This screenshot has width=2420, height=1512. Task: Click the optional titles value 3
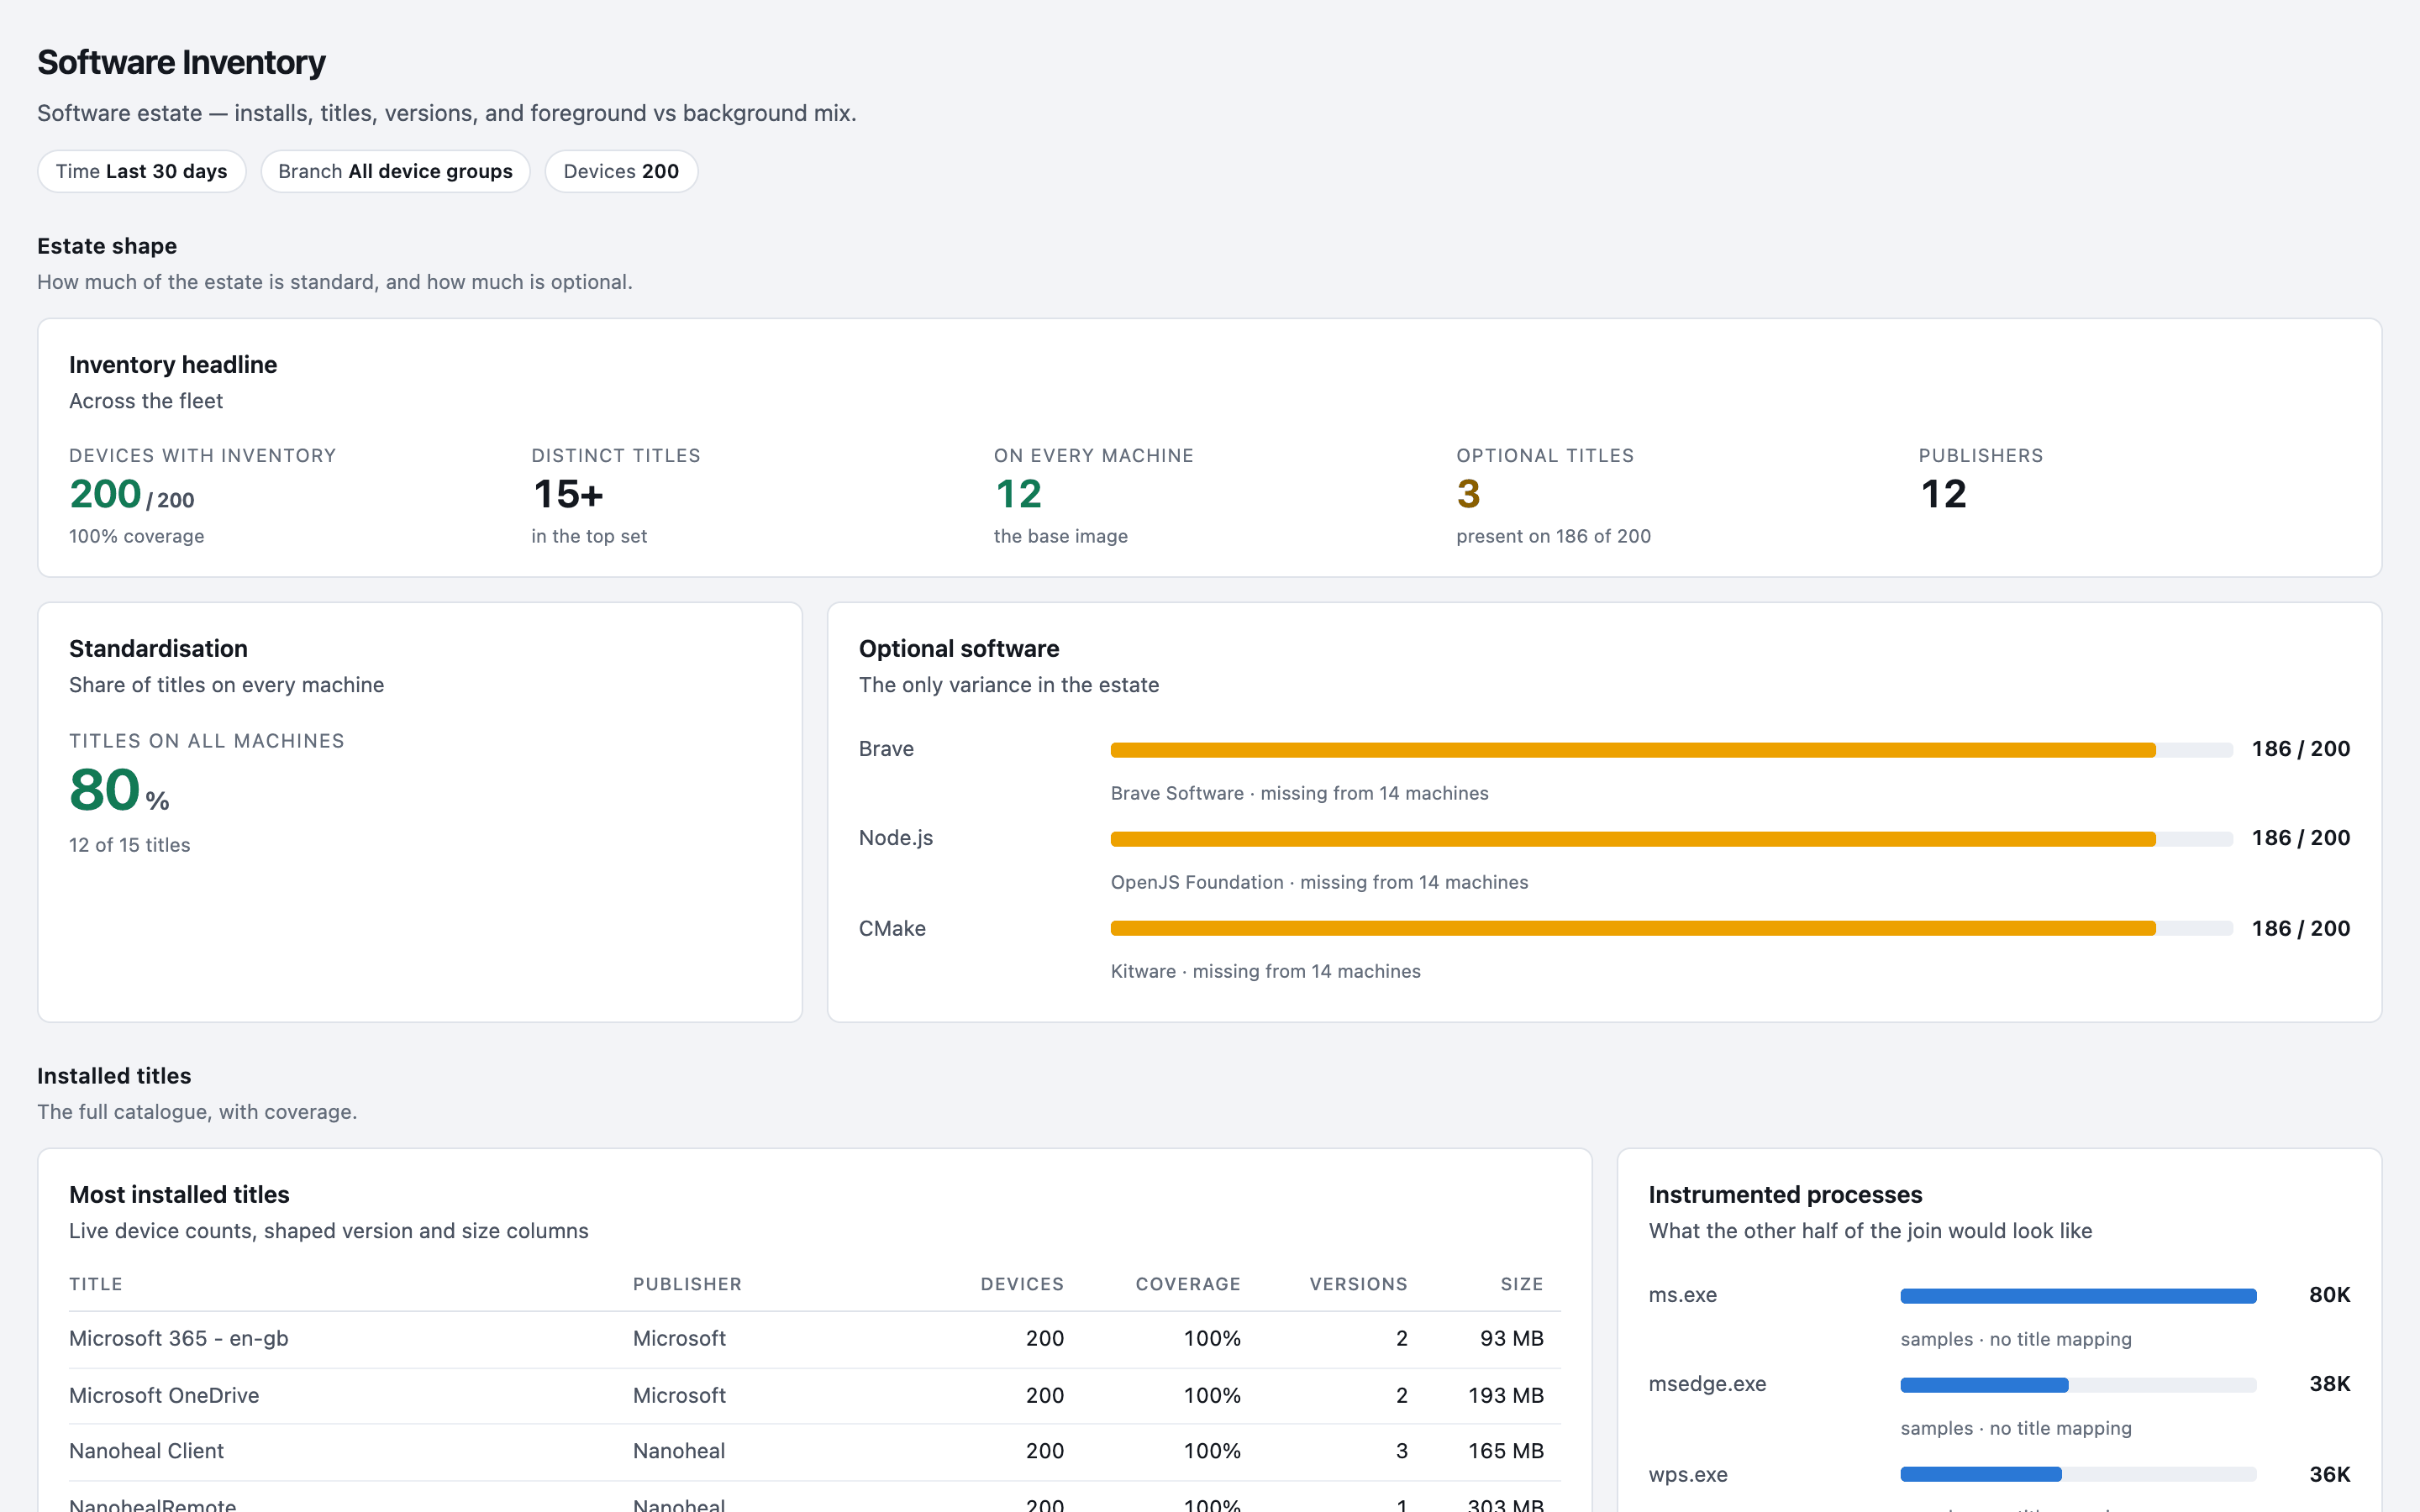tap(1468, 494)
